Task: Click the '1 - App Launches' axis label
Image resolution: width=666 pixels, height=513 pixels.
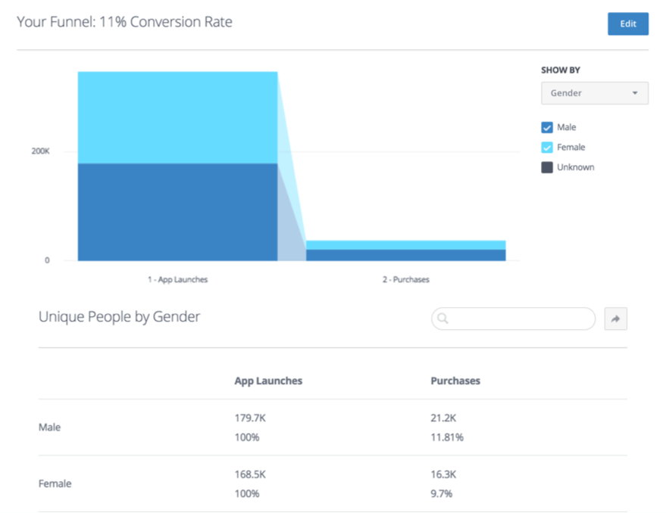Action: coord(177,280)
